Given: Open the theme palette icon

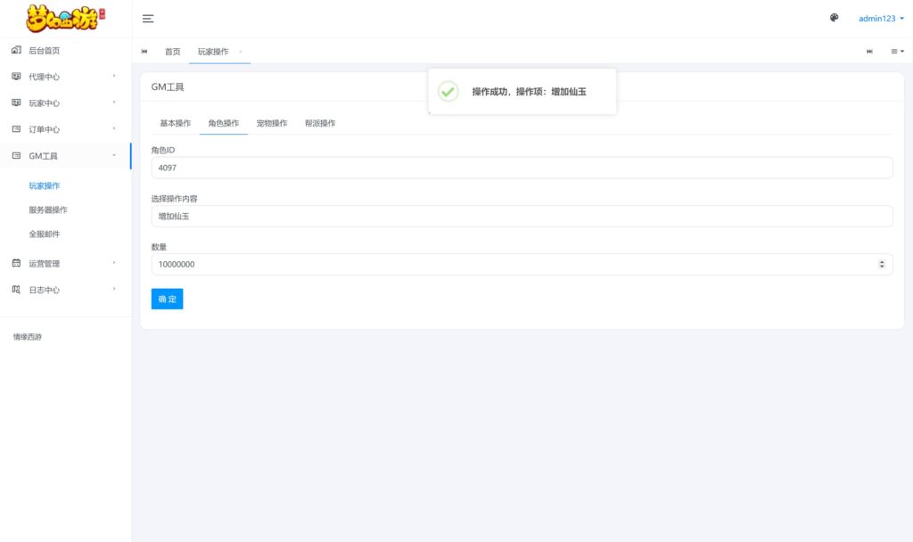Looking at the screenshot, I should pyautogui.click(x=833, y=18).
